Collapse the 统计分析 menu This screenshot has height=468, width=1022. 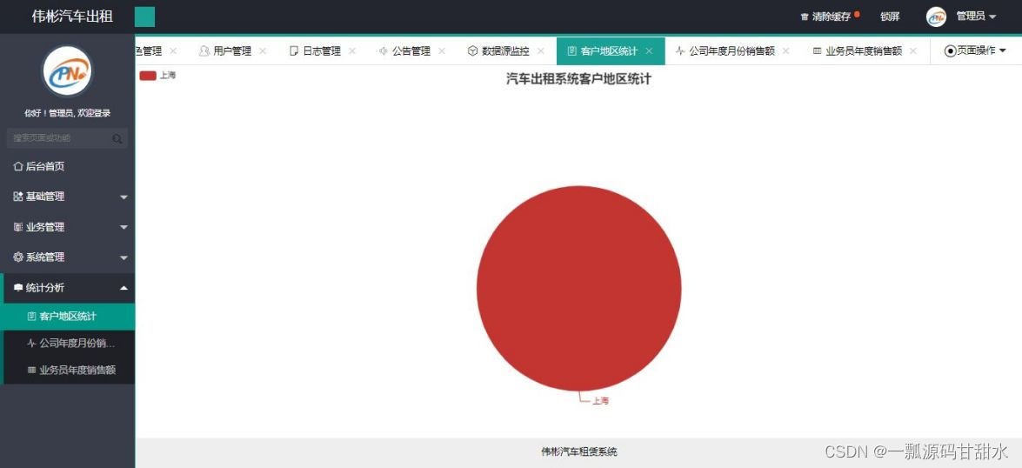click(x=67, y=287)
